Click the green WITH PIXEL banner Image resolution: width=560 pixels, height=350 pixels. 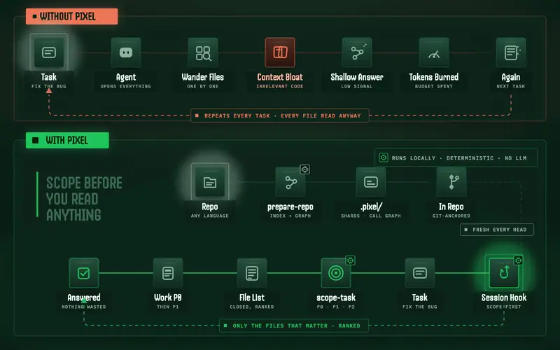coord(67,141)
